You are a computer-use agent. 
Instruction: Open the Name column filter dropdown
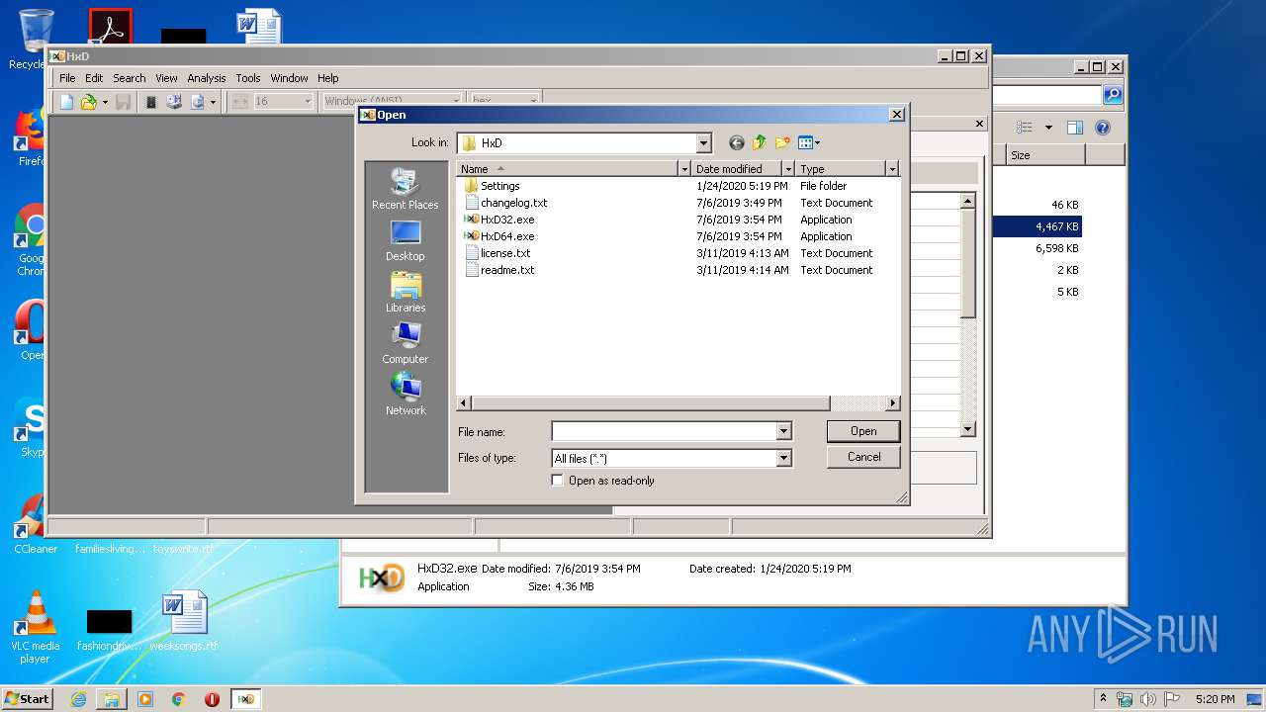click(x=683, y=169)
